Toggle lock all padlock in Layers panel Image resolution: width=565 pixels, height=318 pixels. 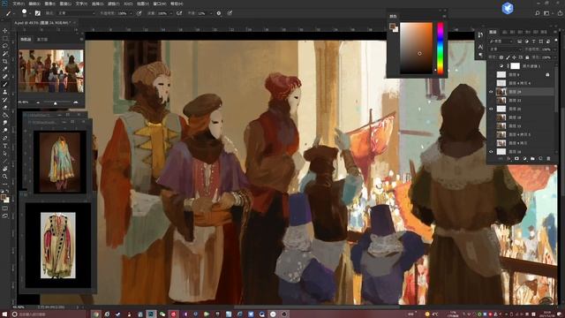527,57
